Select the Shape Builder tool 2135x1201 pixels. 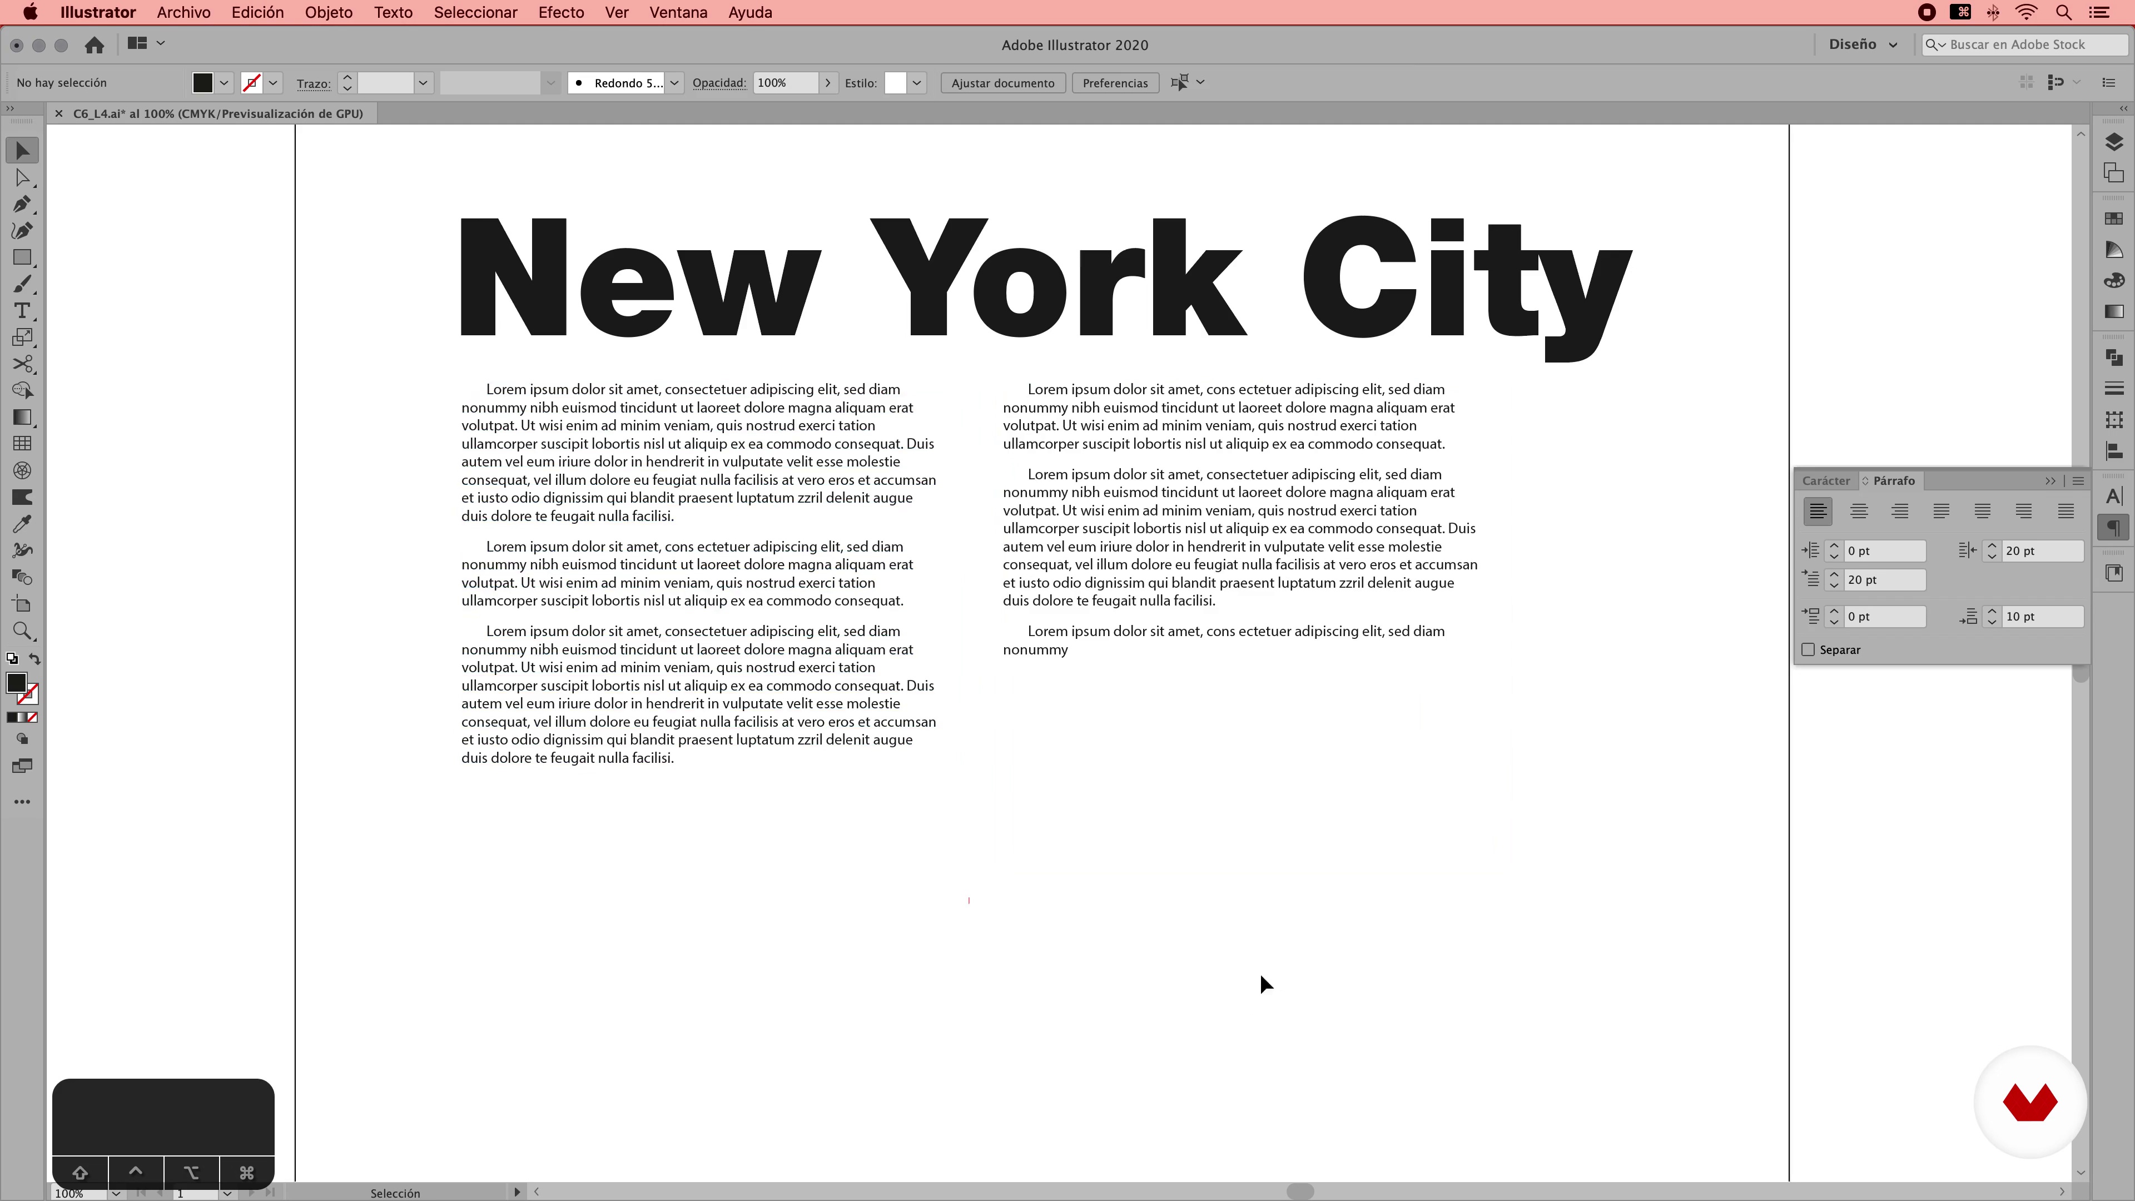(x=22, y=390)
